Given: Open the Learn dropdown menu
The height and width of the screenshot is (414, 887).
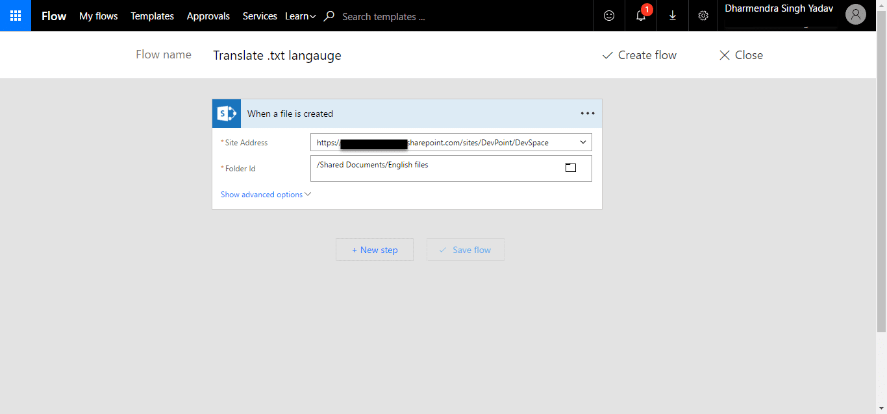Looking at the screenshot, I should click(x=301, y=16).
